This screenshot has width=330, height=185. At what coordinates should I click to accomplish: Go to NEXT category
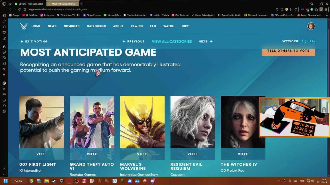point(205,41)
